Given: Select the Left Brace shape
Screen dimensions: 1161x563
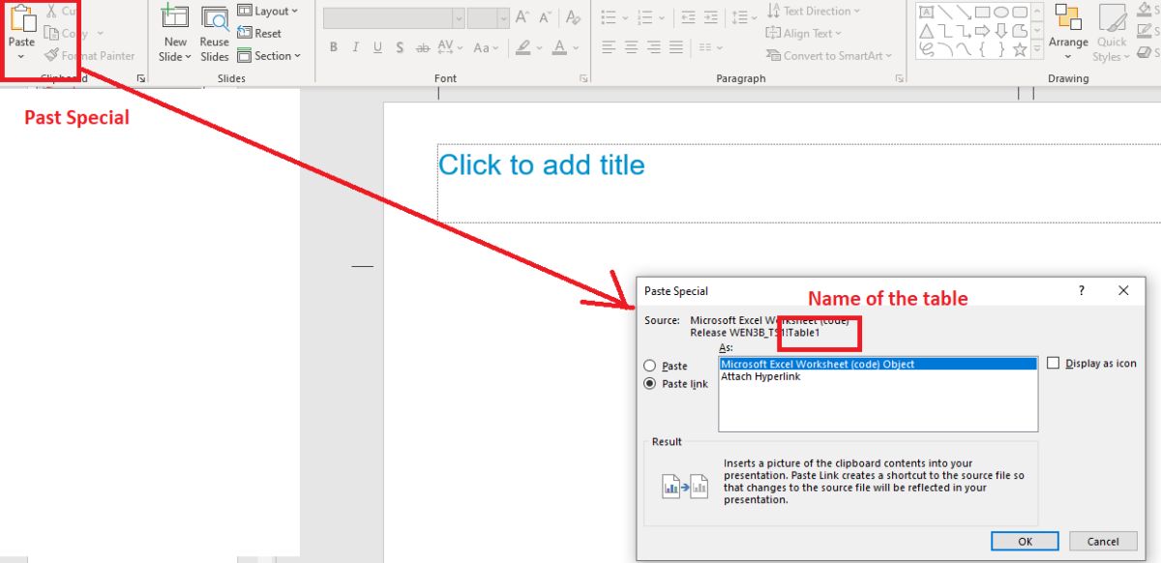Looking at the screenshot, I should tap(982, 49).
